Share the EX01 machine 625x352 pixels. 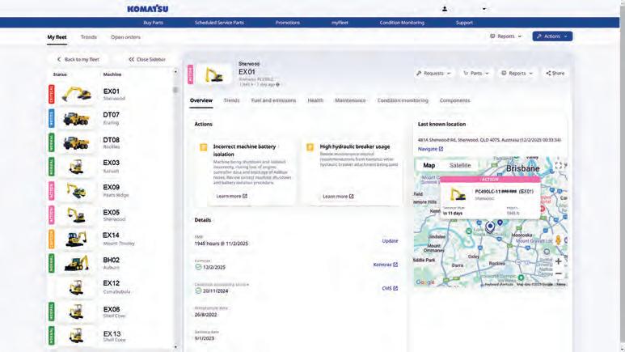coord(555,74)
